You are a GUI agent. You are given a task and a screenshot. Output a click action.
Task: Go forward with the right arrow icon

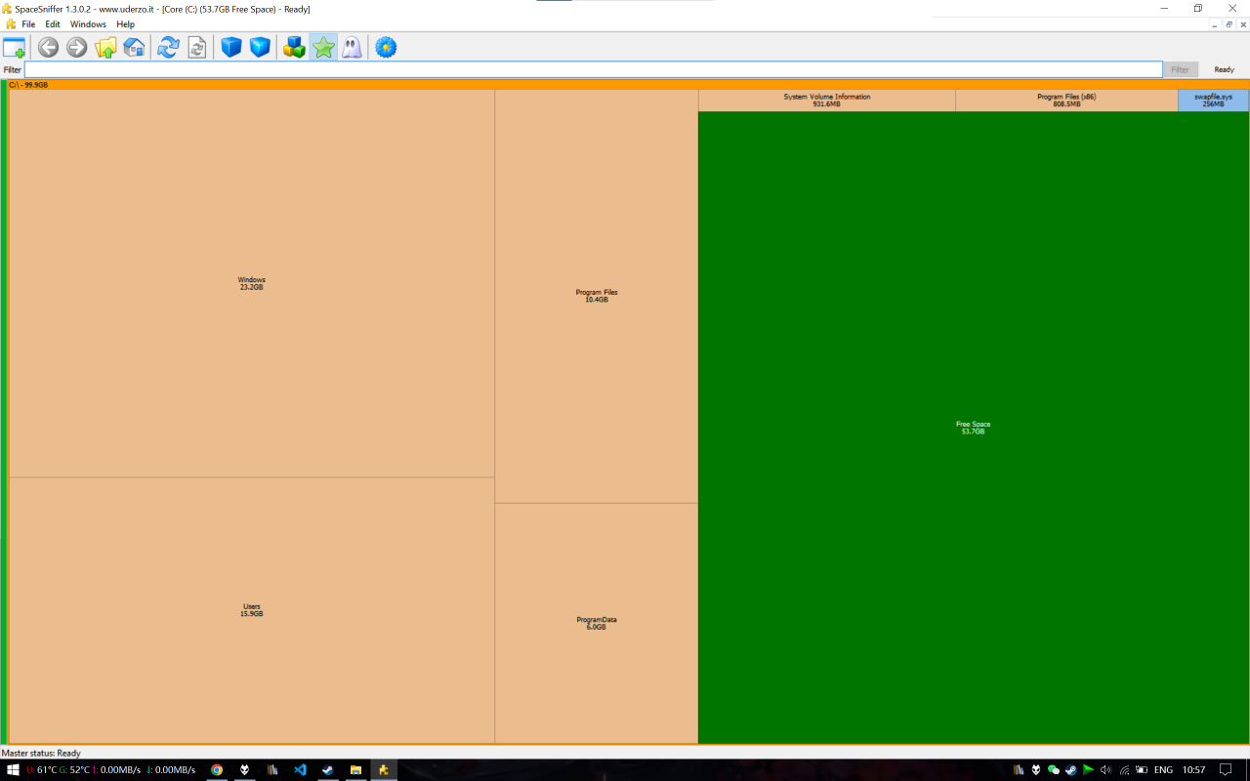pos(76,47)
